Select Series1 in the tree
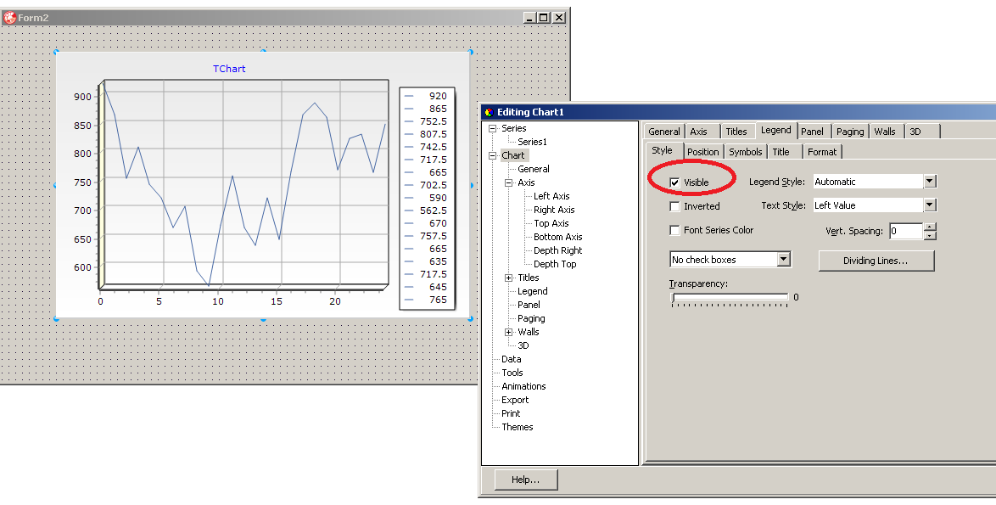 pos(532,142)
